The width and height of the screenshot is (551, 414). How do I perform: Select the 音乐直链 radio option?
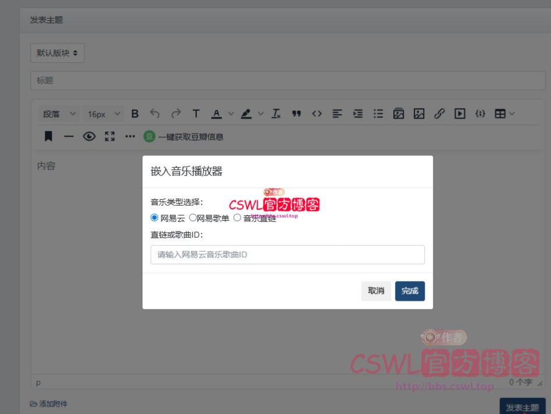(237, 218)
